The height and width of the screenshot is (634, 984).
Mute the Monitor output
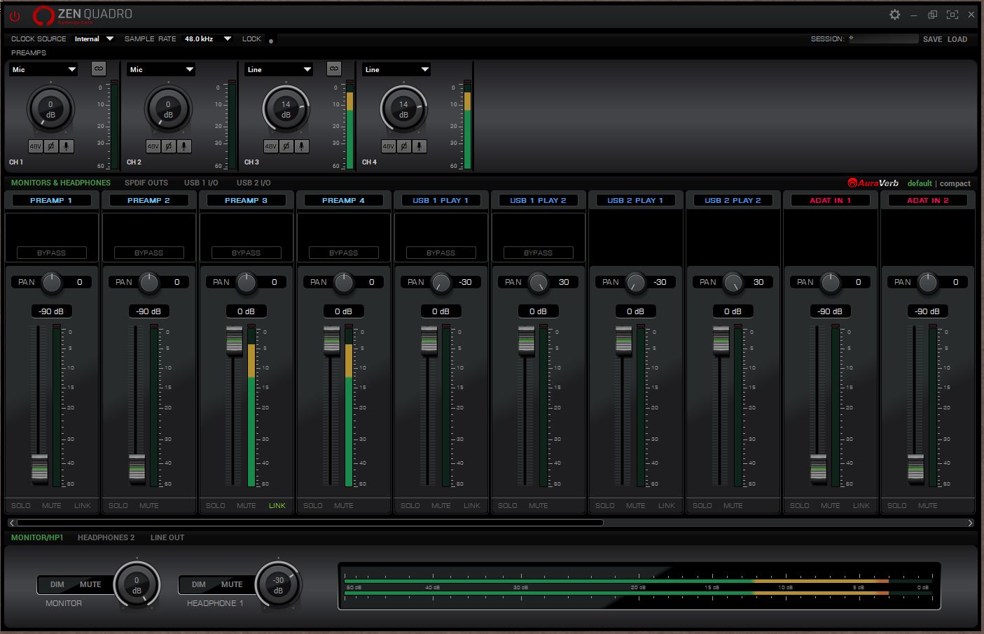90,584
